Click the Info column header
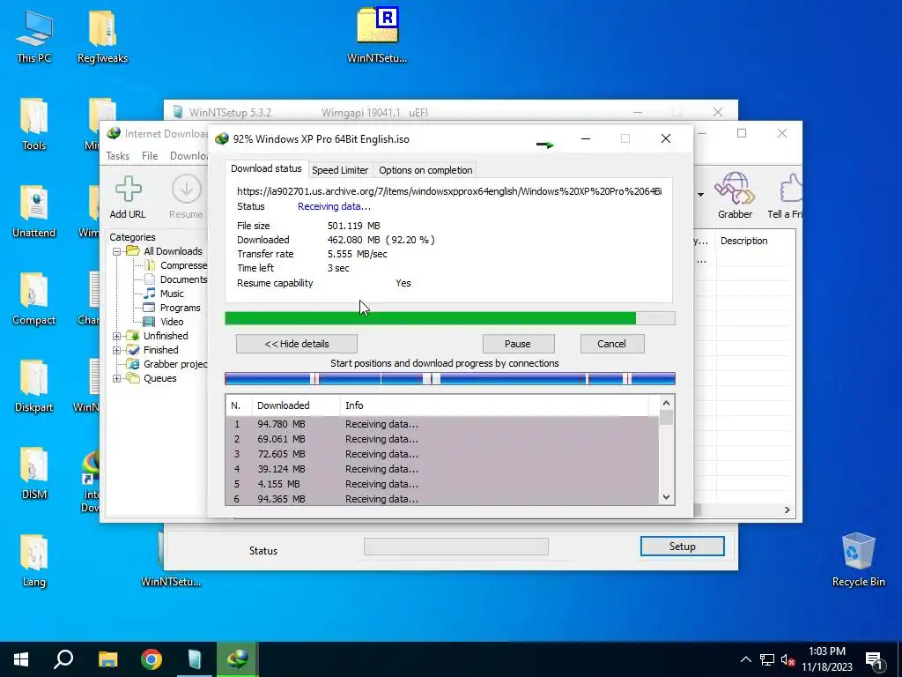This screenshot has height=677, width=902. pyautogui.click(x=493, y=405)
